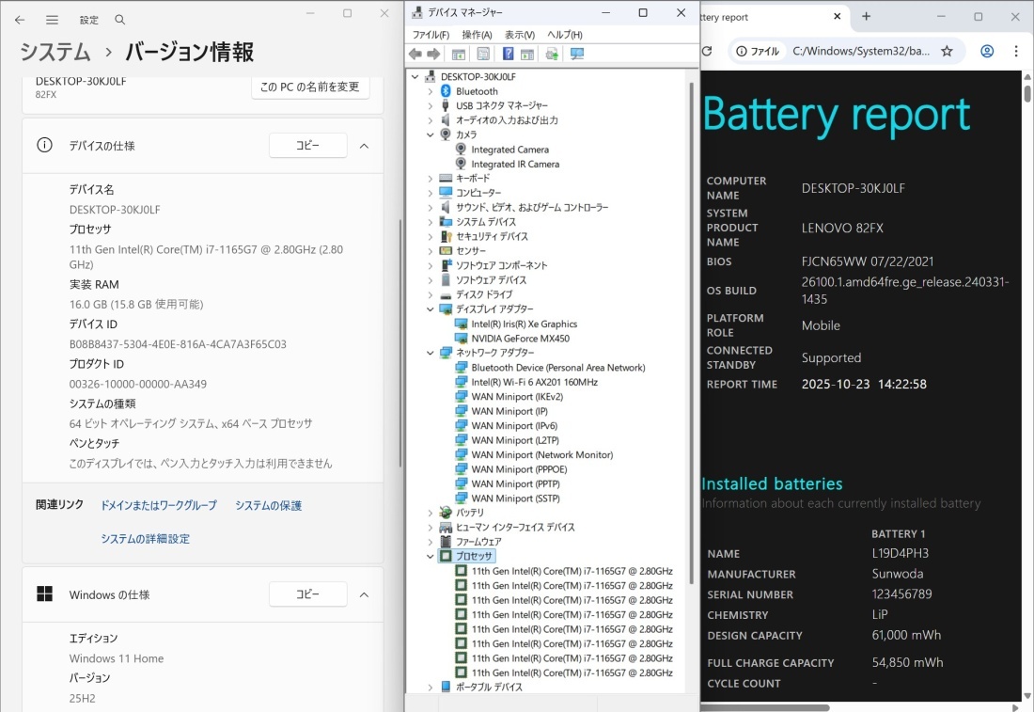Click the Chrome address bar URL
This screenshot has height=712, width=1034.
pyautogui.click(x=860, y=51)
